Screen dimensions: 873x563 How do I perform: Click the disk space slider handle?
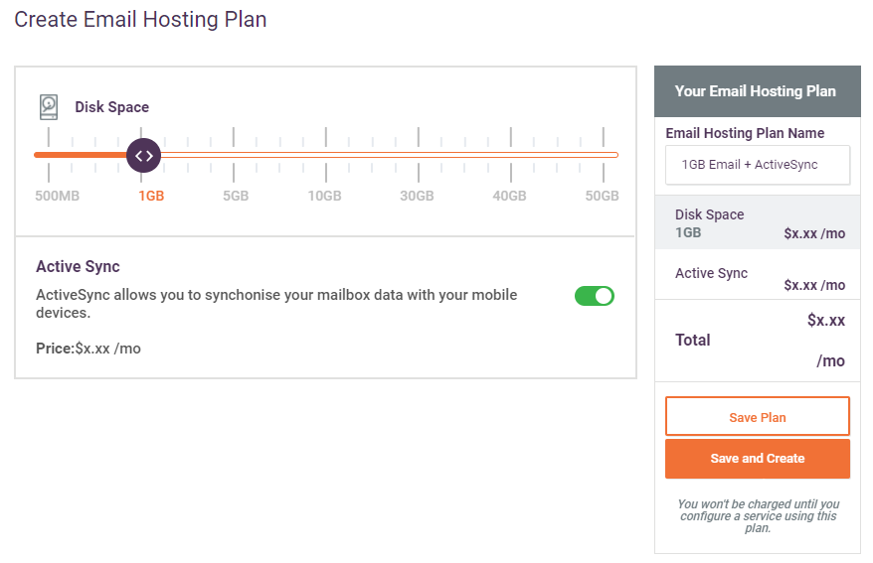pos(143,155)
